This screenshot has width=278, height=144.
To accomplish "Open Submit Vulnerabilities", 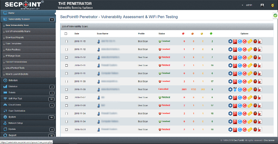I will 16,62.
